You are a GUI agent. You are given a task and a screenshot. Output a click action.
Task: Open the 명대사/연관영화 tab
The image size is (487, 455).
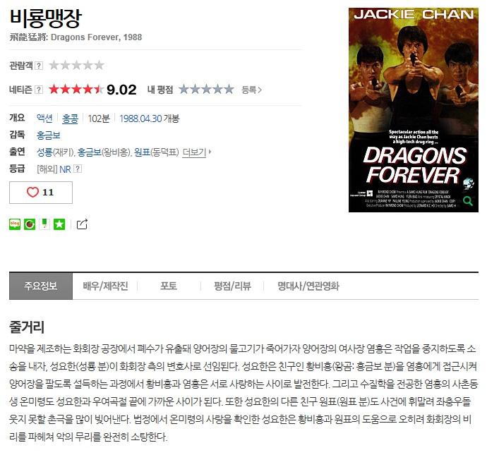(308, 286)
